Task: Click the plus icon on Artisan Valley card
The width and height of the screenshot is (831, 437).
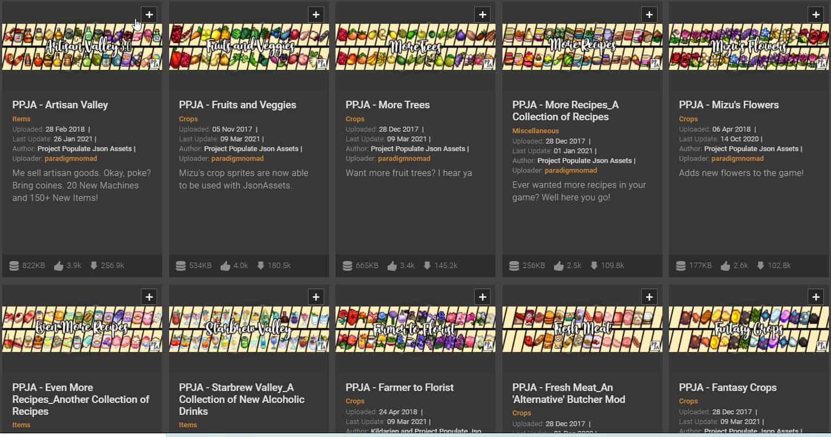Action: (149, 15)
